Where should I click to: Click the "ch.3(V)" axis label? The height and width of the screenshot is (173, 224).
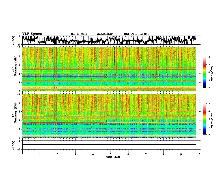pos(13,145)
